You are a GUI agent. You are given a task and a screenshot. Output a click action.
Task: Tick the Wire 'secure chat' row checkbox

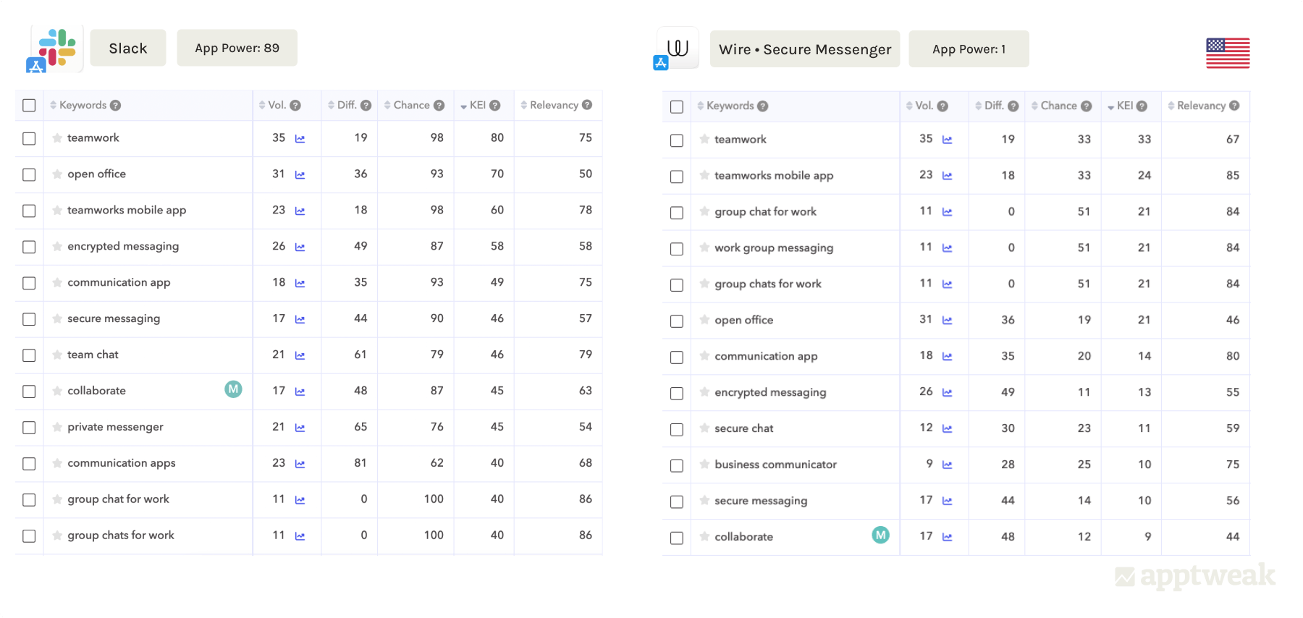[x=677, y=429]
